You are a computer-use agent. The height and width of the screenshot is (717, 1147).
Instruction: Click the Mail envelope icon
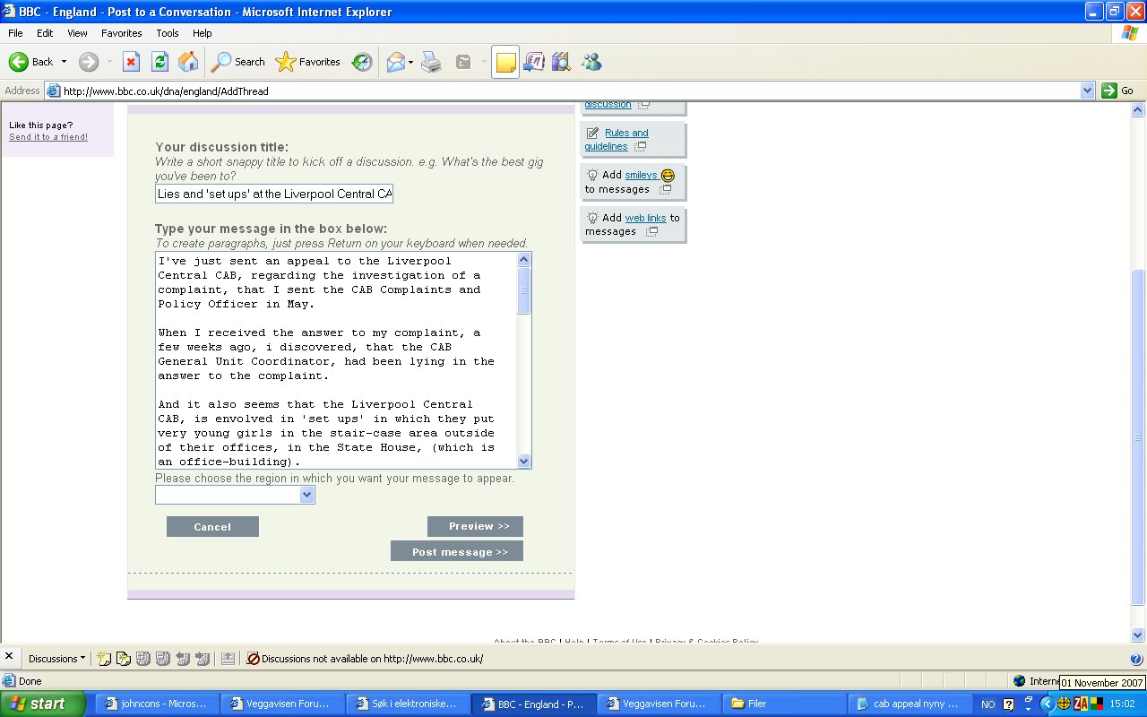[x=395, y=62]
